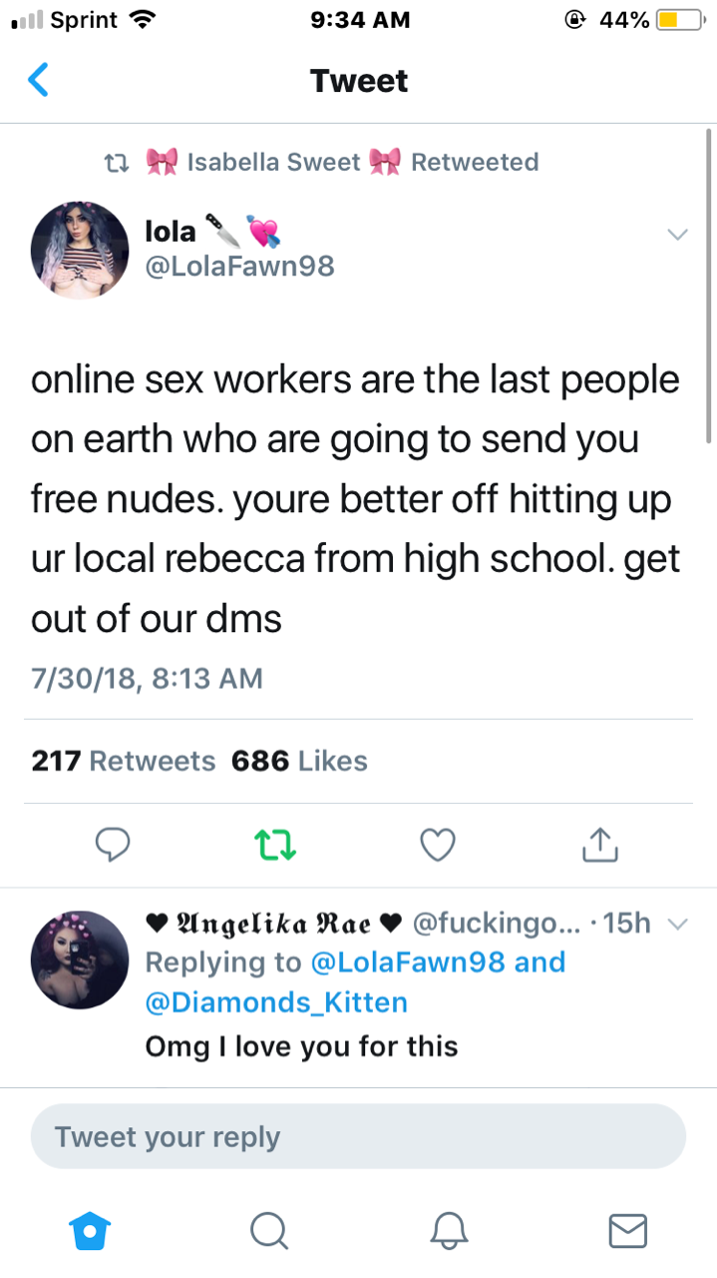This screenshot has height=1278, width=717.
Task: Go to Home tab in bottom bar
Action: coord(90,1231)
